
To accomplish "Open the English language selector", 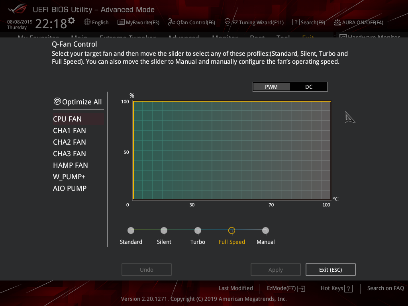I will pos(96,22).
